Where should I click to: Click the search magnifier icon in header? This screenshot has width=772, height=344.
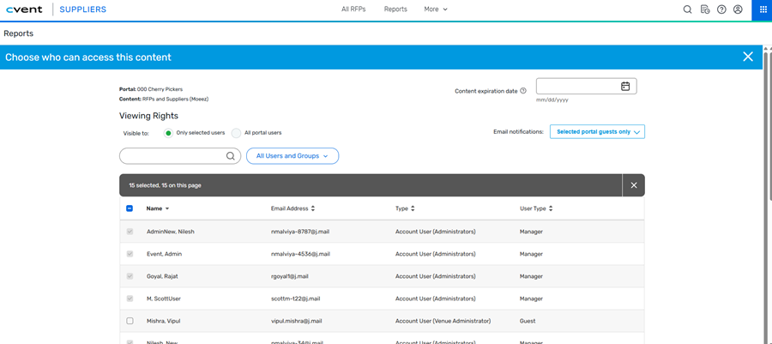[687, 9]
